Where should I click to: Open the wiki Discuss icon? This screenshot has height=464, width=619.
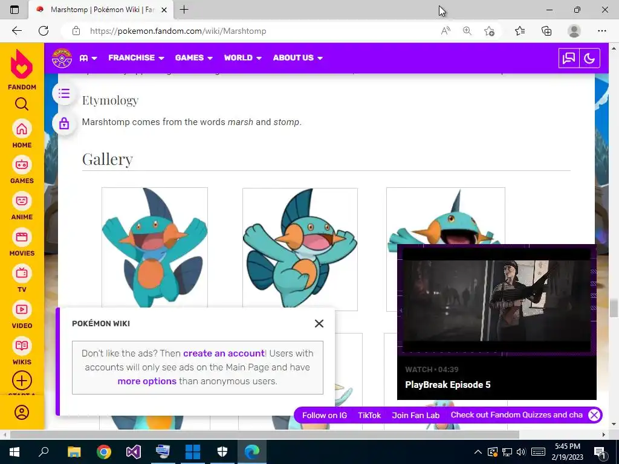coord(569,59)
